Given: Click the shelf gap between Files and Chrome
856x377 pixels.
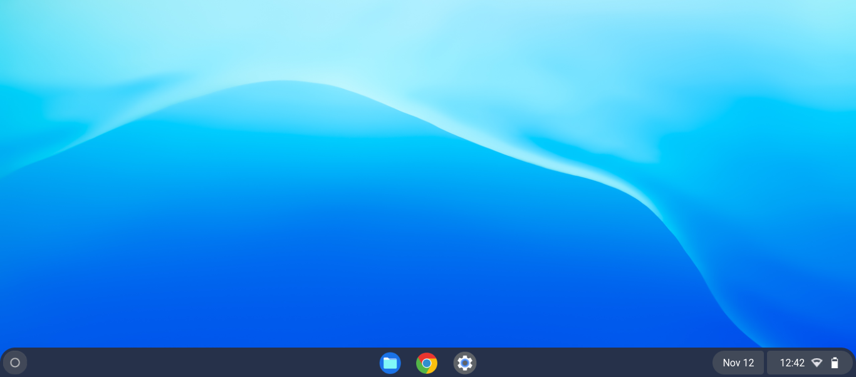Looking at the screenshot, I should pyautogui.click(x=409, y=363).
